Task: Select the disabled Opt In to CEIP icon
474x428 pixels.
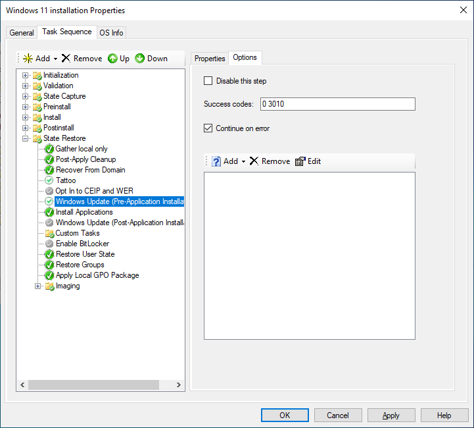Action: point(49,191)
